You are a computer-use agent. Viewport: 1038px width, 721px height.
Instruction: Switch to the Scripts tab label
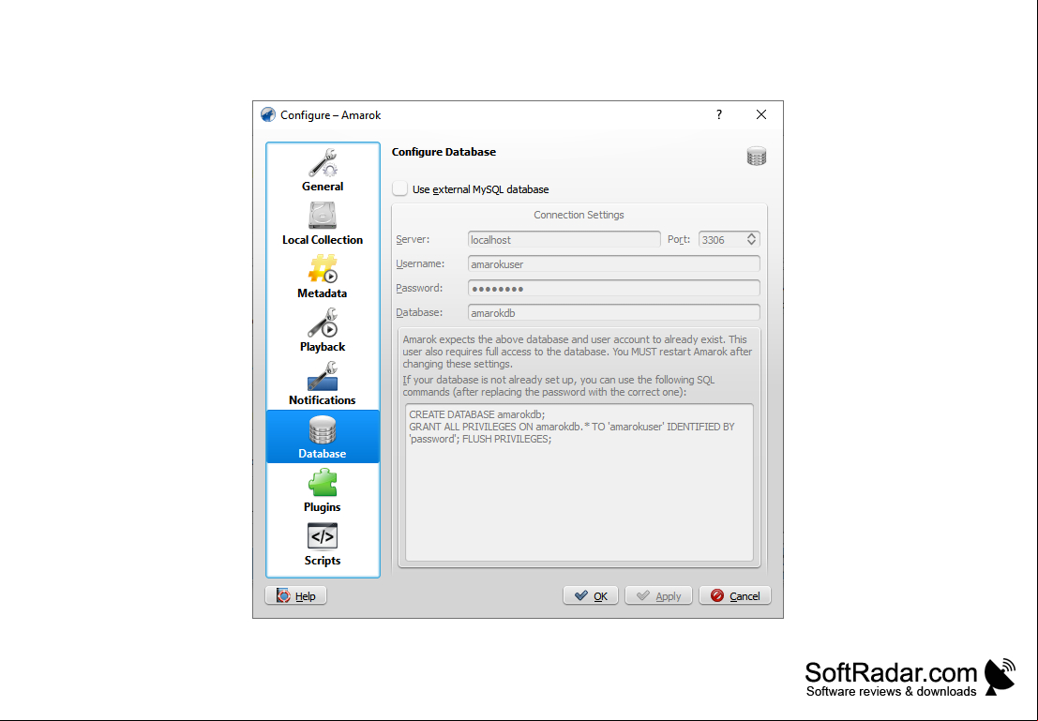[x=323, y=560]
